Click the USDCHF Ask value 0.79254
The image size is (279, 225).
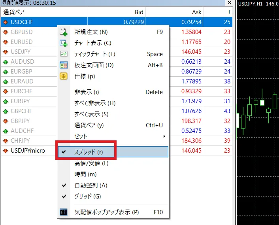click(x=191, y=22)
